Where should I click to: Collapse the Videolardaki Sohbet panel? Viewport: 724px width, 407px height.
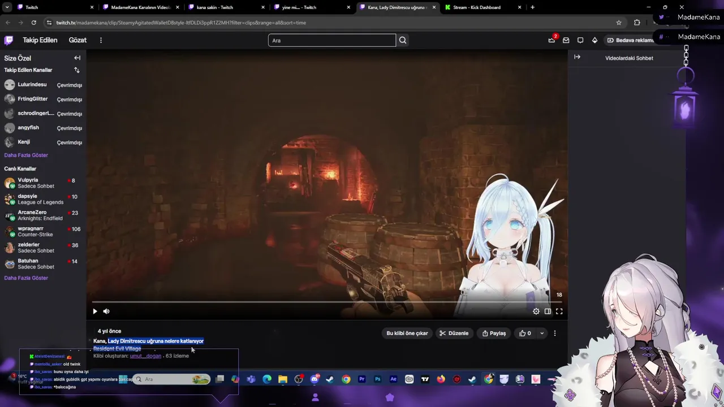(577, 57)
